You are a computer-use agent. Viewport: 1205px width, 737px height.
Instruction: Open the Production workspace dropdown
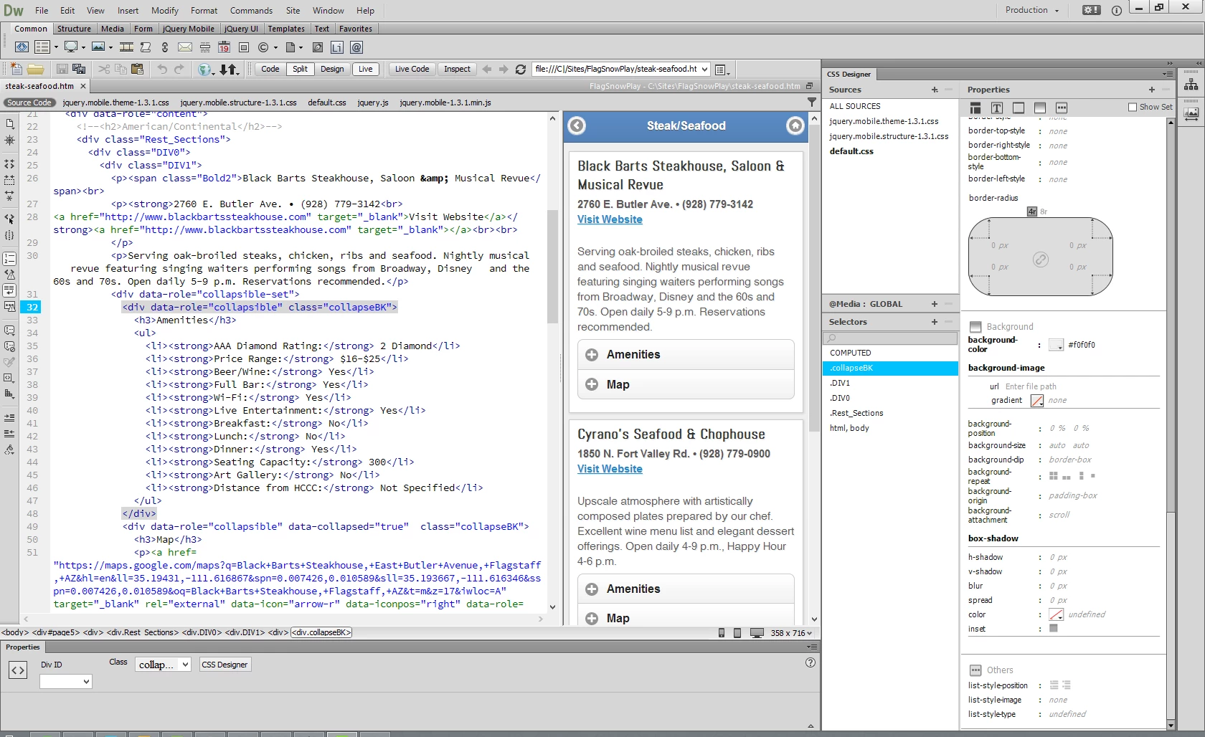[x=1031, y=10]
